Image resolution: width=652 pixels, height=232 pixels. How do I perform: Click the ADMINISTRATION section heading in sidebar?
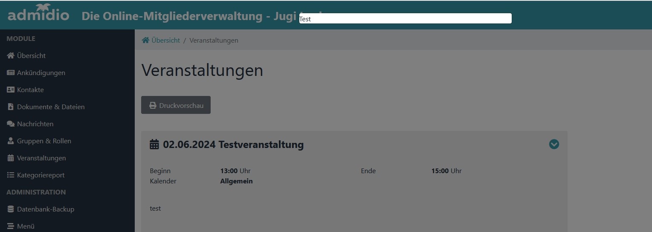point(36,192)
